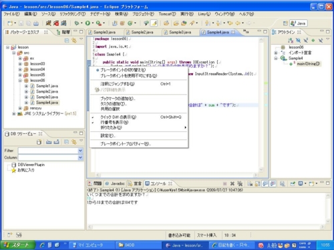Select ブレークポイントの切り替え menu entry
This screenshot has height=250, width=334.
click(x=138, y=70)
